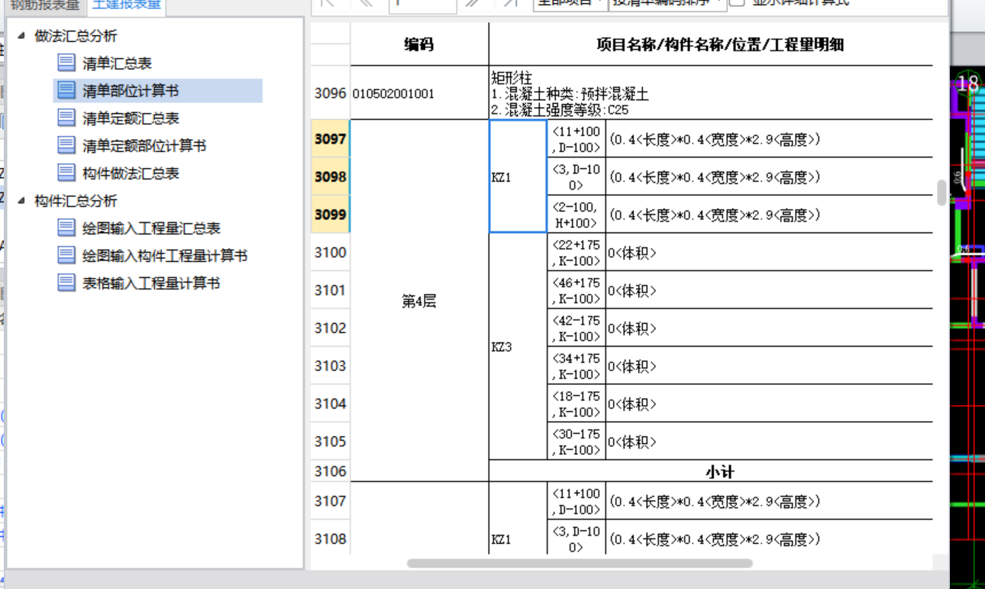Switch to the 钢筋报表量 tab
Screen dimensions: 985x589
click(x=44, y=6)
